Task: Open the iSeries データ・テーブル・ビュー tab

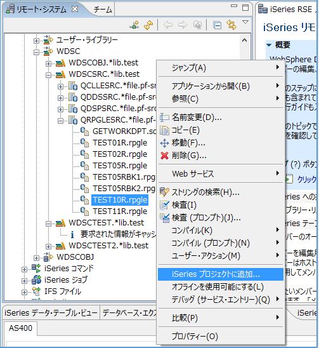Action: coord(51,313)
